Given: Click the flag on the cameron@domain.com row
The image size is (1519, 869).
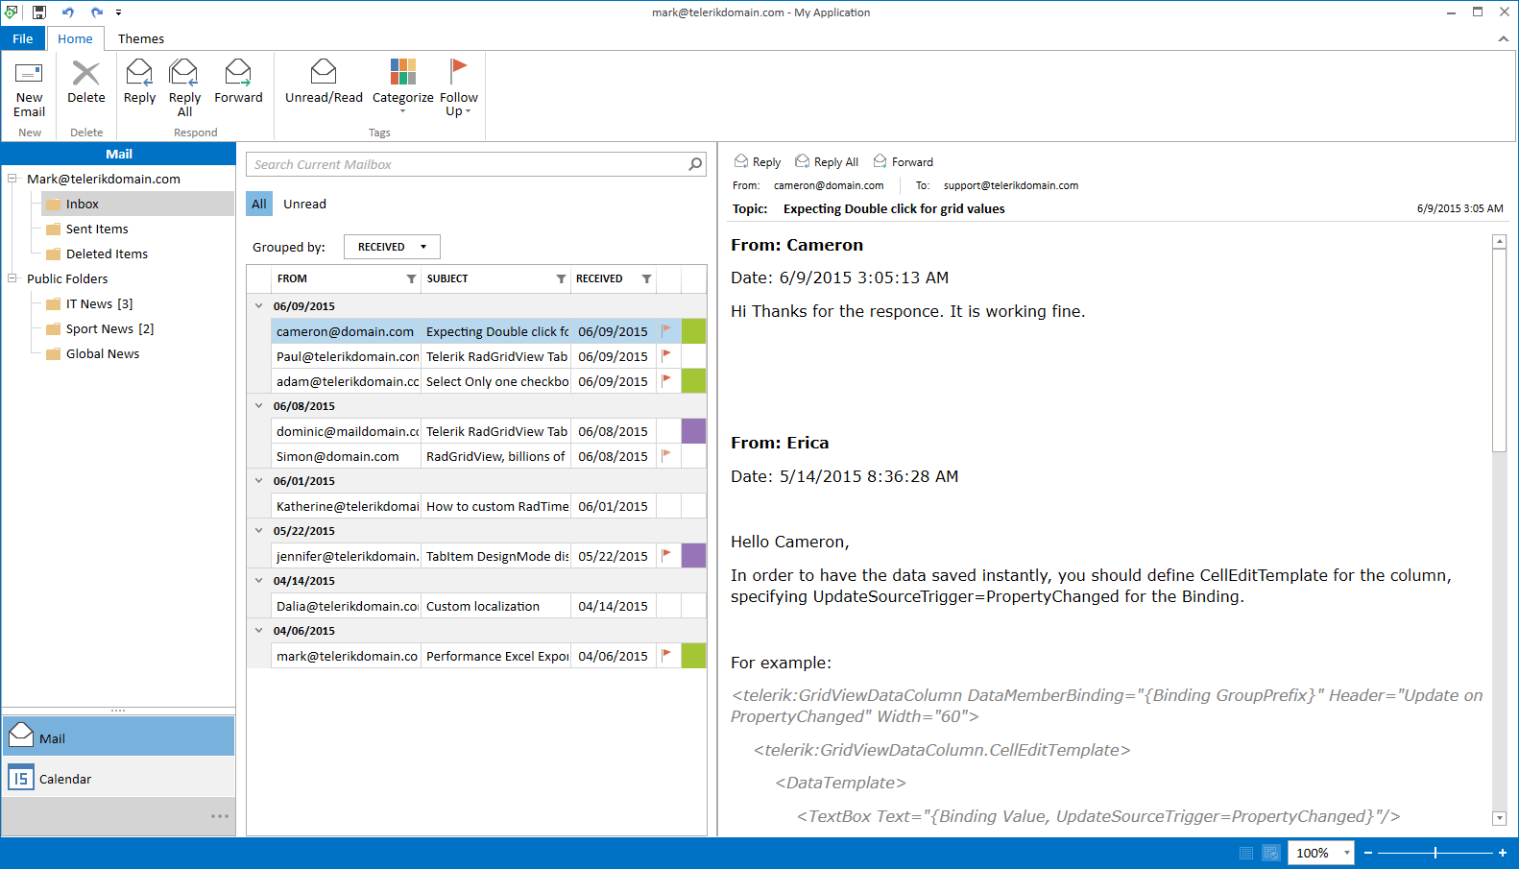Looking at the screenshot, I should [667, 331].
